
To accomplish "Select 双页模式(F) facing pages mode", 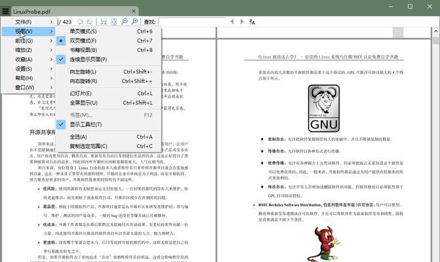I will pos(109,41).
